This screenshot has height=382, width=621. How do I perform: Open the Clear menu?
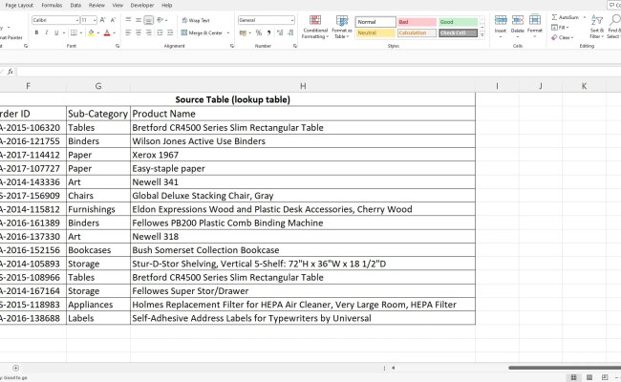click(563, 37)
